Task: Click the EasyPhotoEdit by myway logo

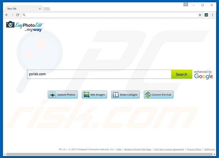Action: click(x=25, y=26)
